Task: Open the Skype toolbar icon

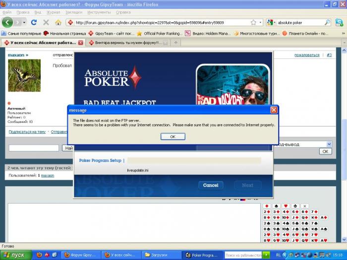Action: pos(339,22)
